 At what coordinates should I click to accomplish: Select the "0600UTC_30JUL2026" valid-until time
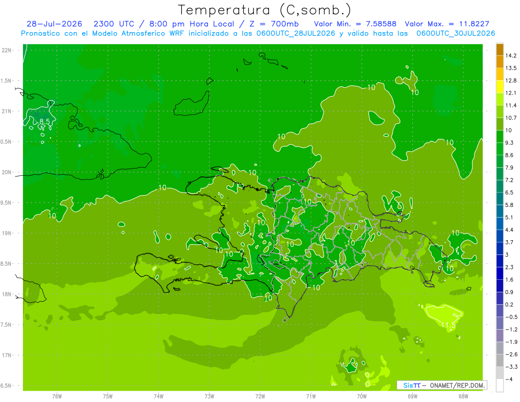point(455,33)
